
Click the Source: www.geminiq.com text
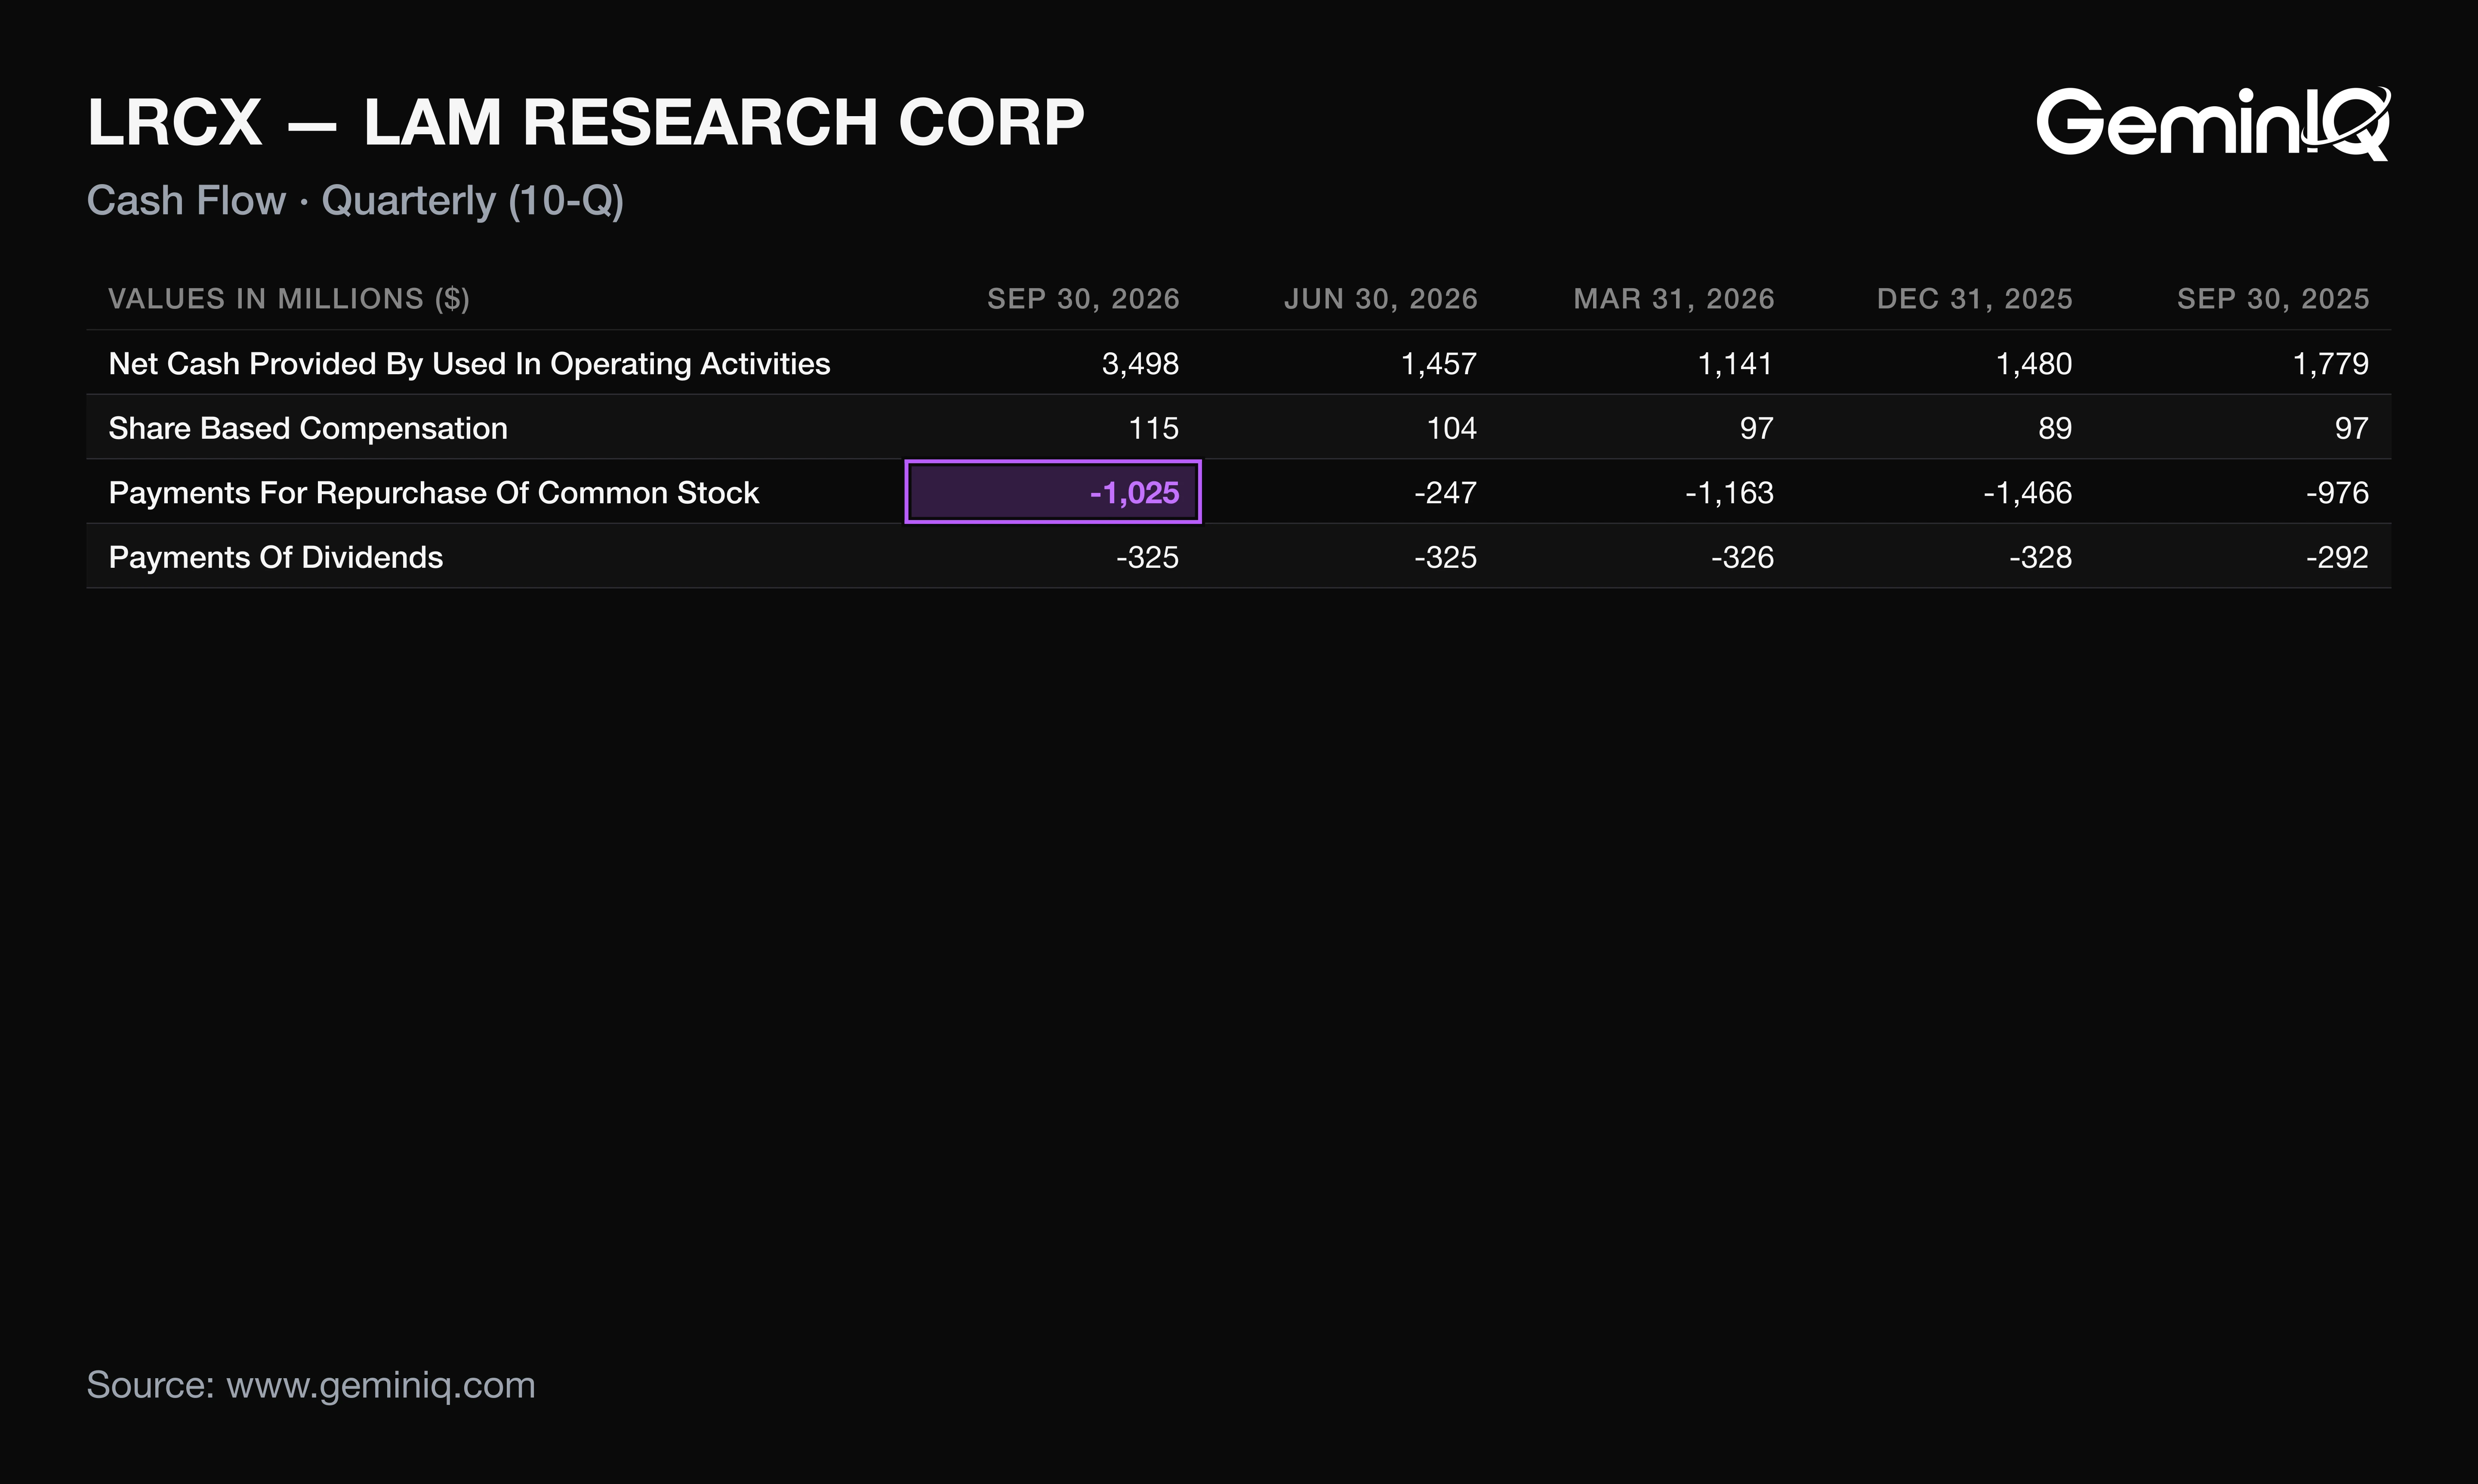pyautogui.click(x=311, y=1386)
